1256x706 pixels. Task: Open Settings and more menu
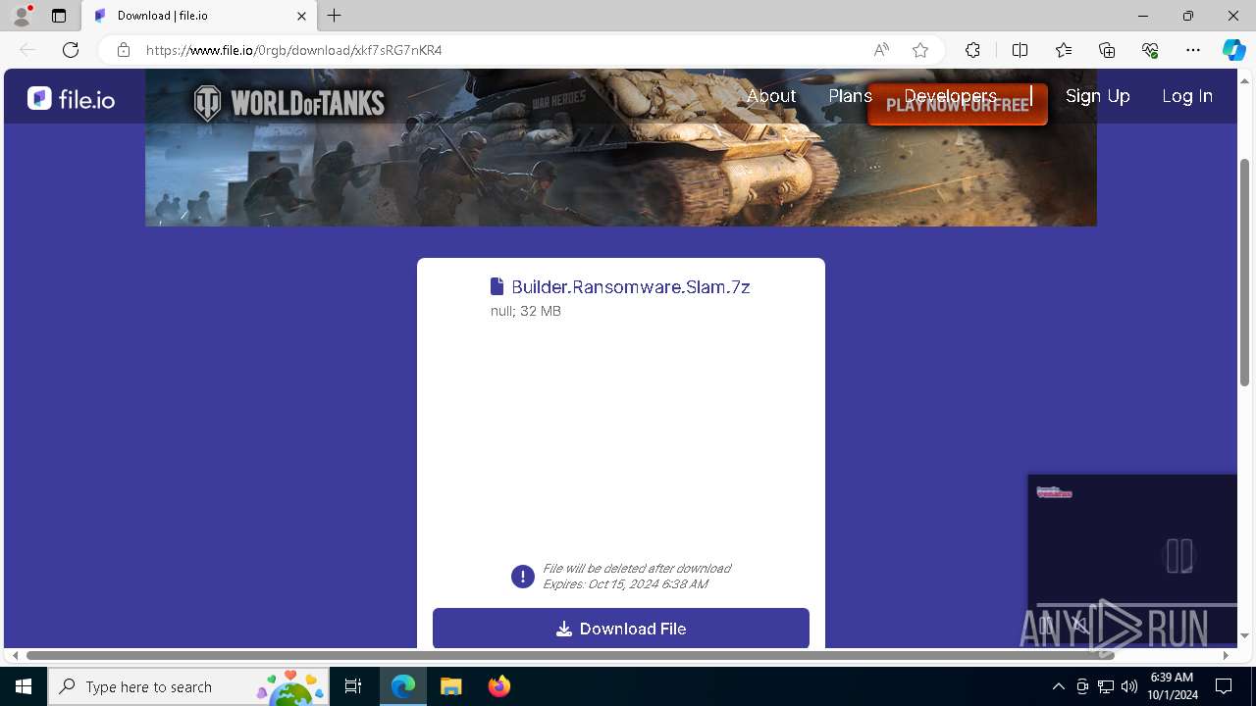(x=1193, y=50)
